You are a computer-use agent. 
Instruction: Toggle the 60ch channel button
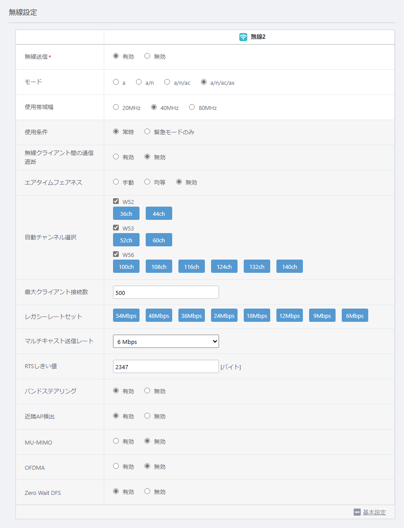pyautogui.click(x=159, y=240)
